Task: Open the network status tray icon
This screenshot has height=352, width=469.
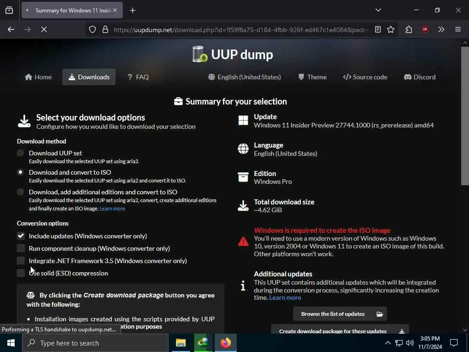Action: 399,343
